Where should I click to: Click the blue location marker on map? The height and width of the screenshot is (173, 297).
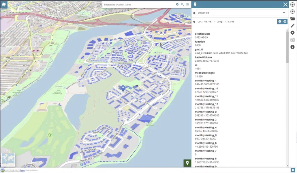coord(123,88)
